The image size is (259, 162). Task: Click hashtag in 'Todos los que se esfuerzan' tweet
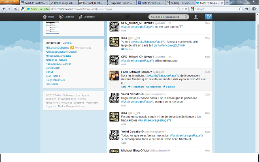187,136
